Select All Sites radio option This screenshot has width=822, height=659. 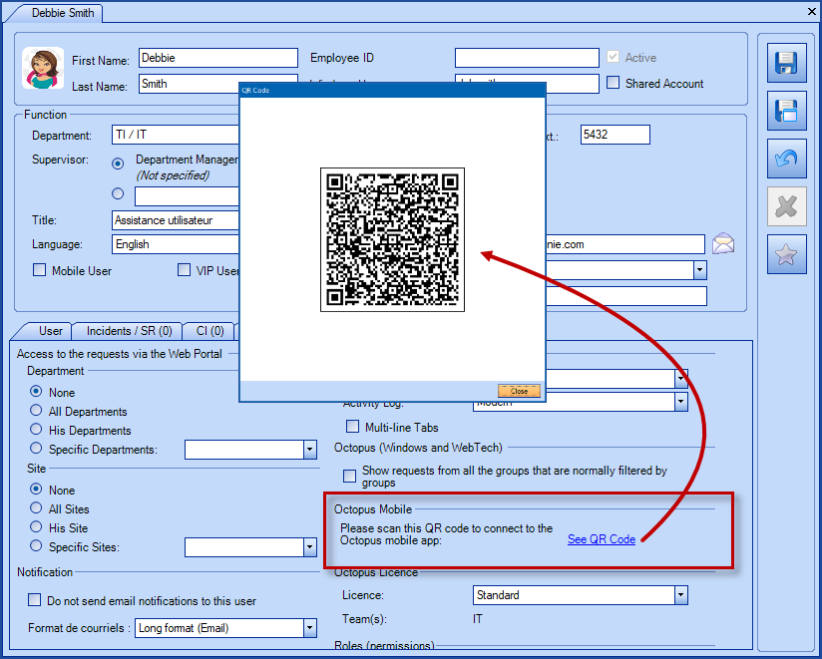36,507
